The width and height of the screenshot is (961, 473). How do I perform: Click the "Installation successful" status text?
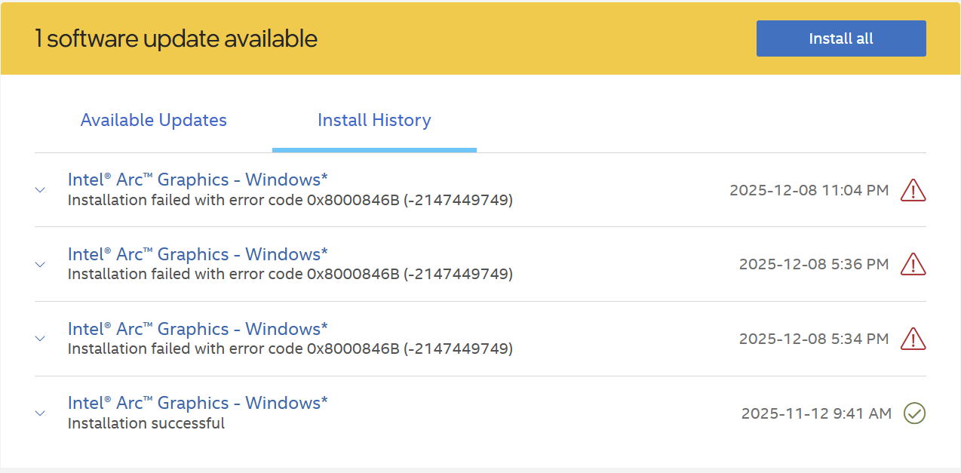point(146,423)
